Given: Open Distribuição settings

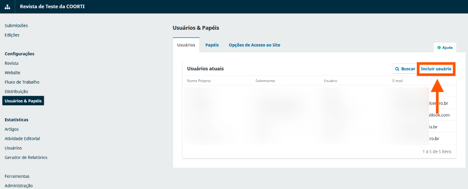Looking at the screenshot, I should point(16,91).
